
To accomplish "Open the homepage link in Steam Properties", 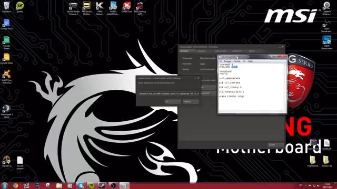I will [x=207, y=58].
